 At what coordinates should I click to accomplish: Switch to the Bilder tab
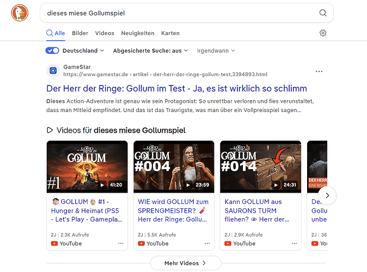(x=80, y=33)
